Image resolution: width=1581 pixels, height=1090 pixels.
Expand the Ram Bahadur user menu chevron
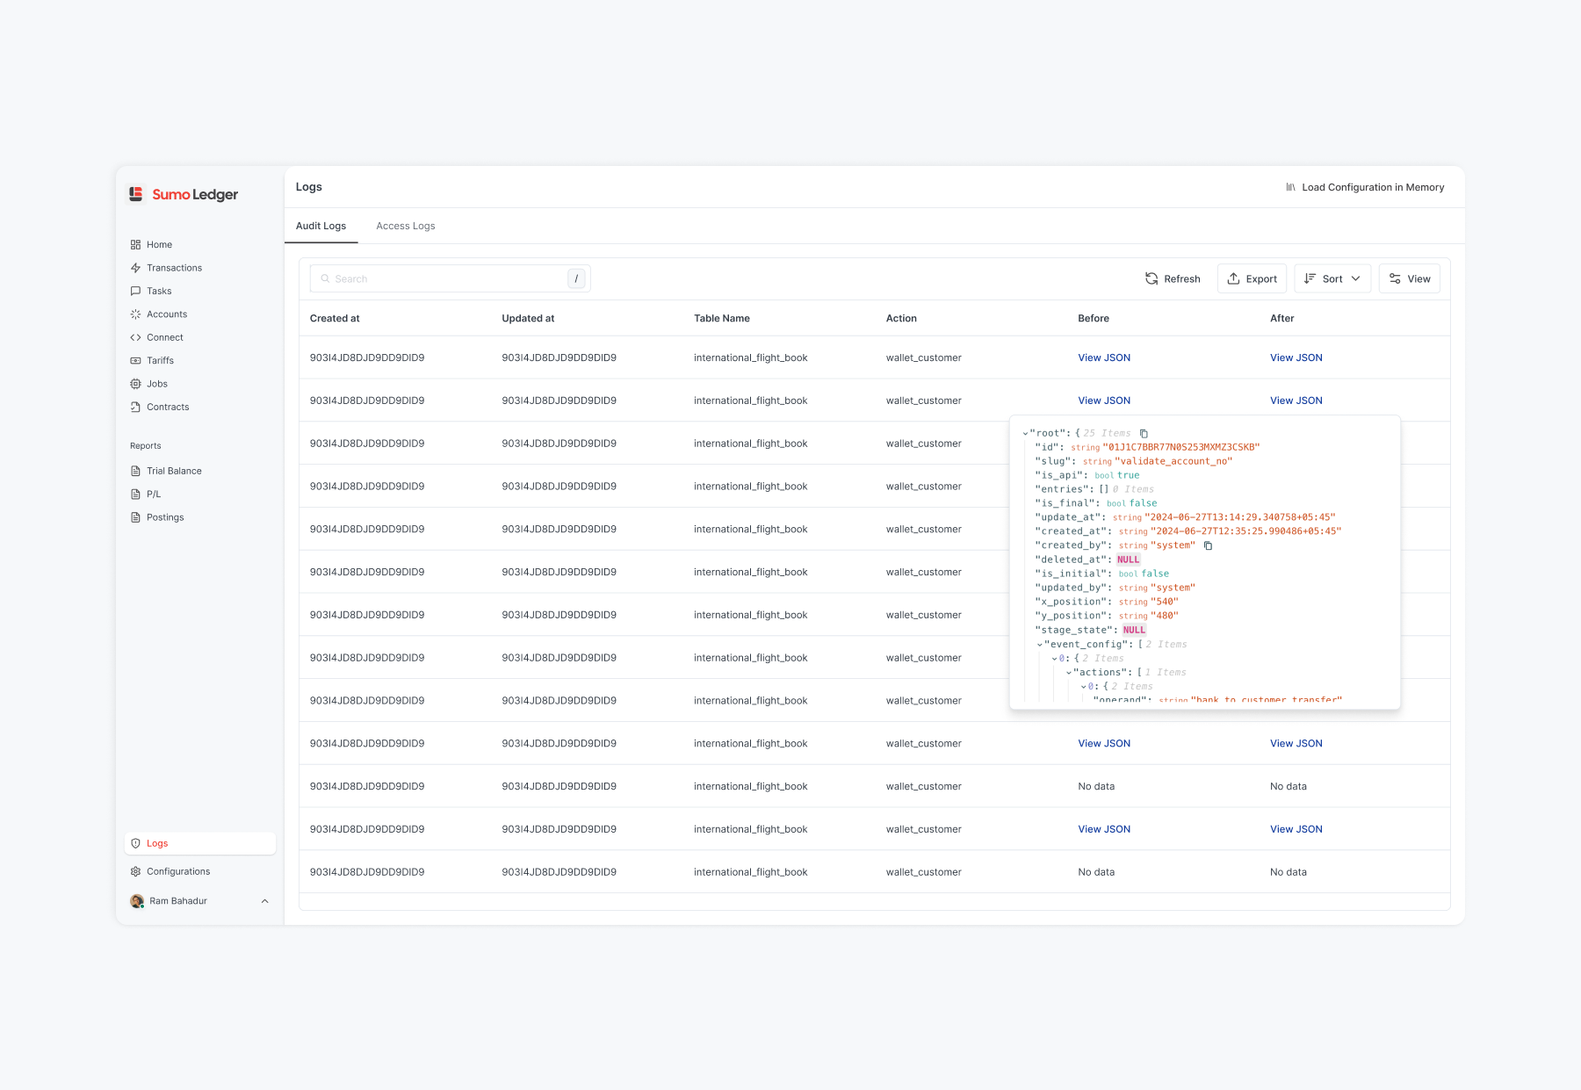point(264,901)
